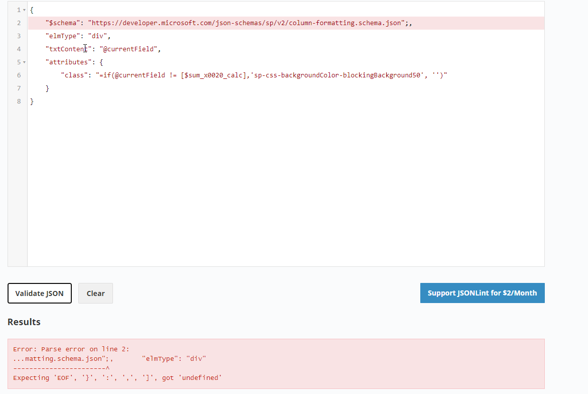Click line number 8 in the gutter
Screen dimensions: 588x394
[19, 101]
